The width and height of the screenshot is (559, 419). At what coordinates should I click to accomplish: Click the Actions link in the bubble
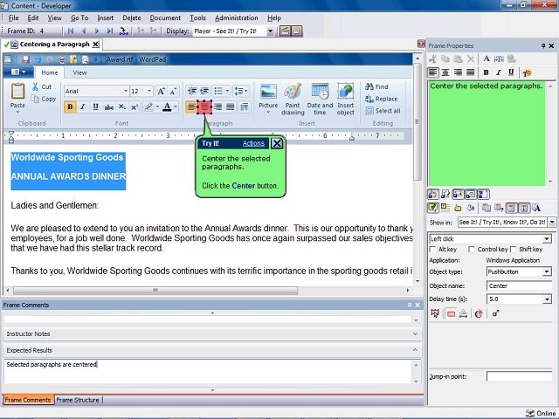253,143
